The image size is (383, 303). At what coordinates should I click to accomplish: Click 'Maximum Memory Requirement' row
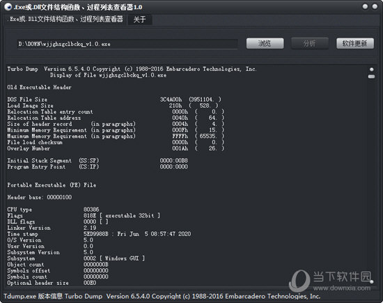coord(116,136)
